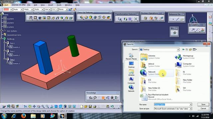Click the Undo arrow icon in bottom toolbar
The height and width of the screenshot is (119, 213).
tap(112, 106)
